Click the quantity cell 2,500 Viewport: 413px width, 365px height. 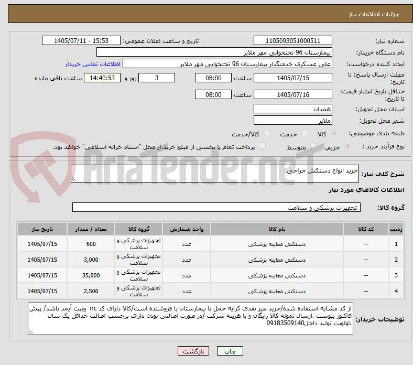pos(91,291)
